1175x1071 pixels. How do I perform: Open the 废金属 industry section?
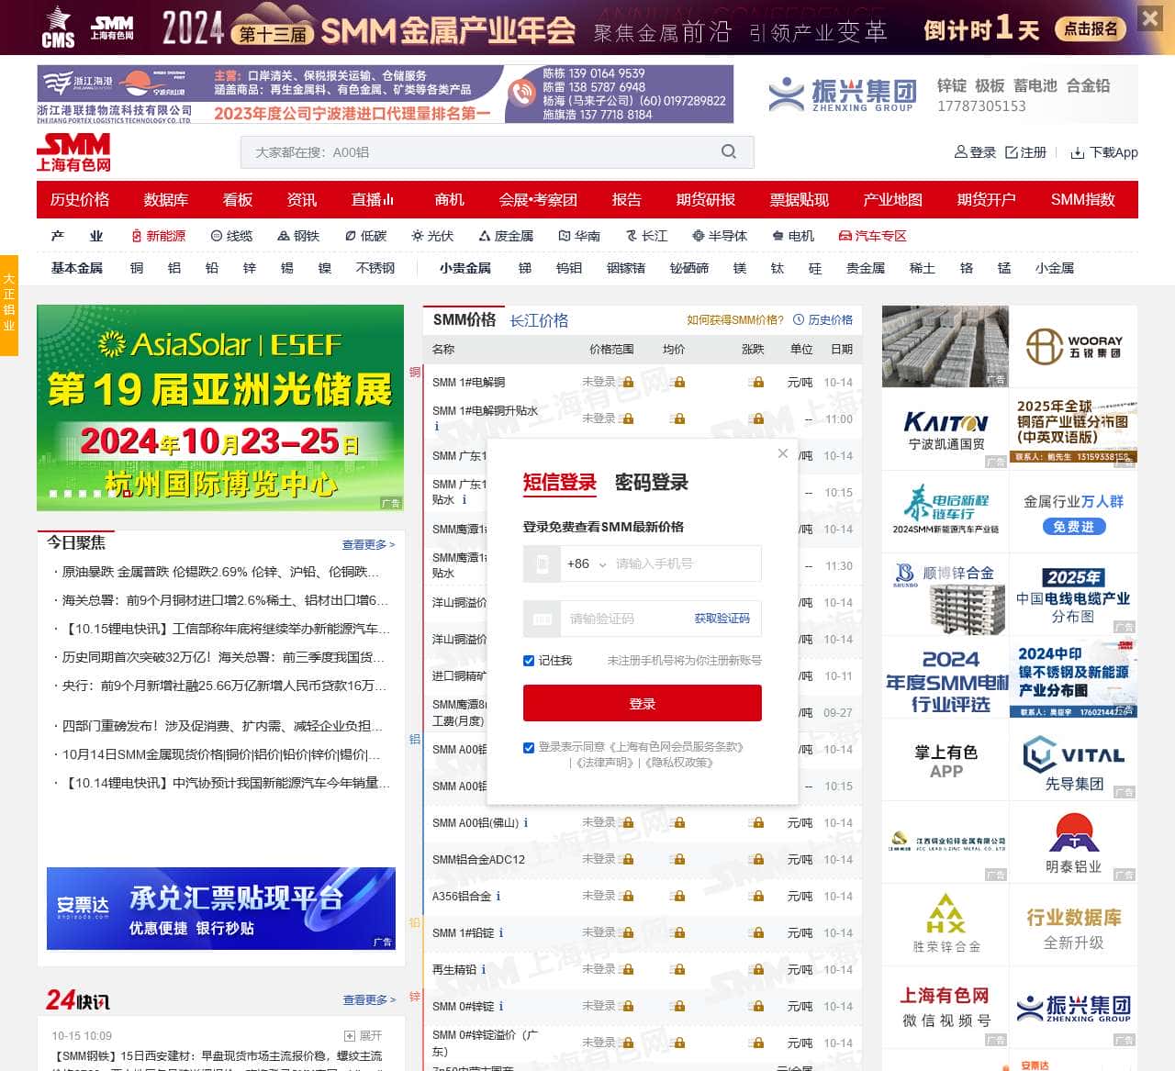click(506, 236)
